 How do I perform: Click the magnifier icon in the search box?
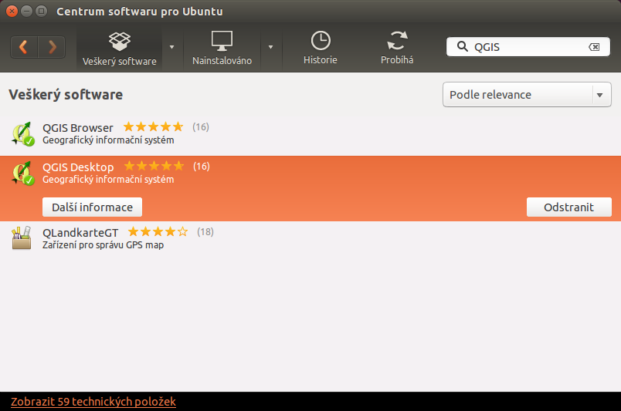coord(462,47)
